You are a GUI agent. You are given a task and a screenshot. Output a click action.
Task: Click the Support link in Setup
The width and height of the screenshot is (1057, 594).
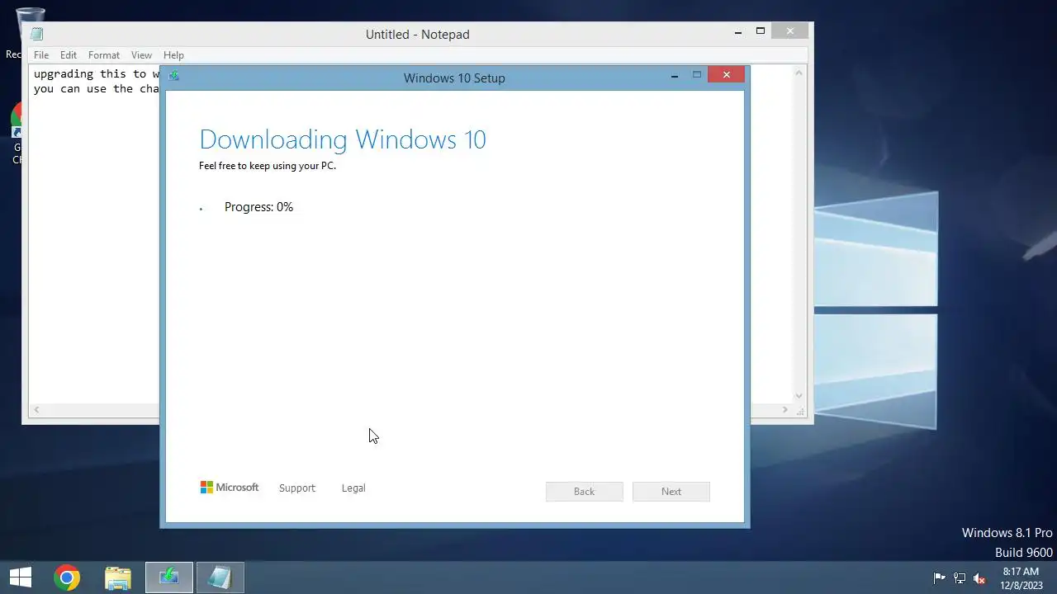tap(297, 488)
